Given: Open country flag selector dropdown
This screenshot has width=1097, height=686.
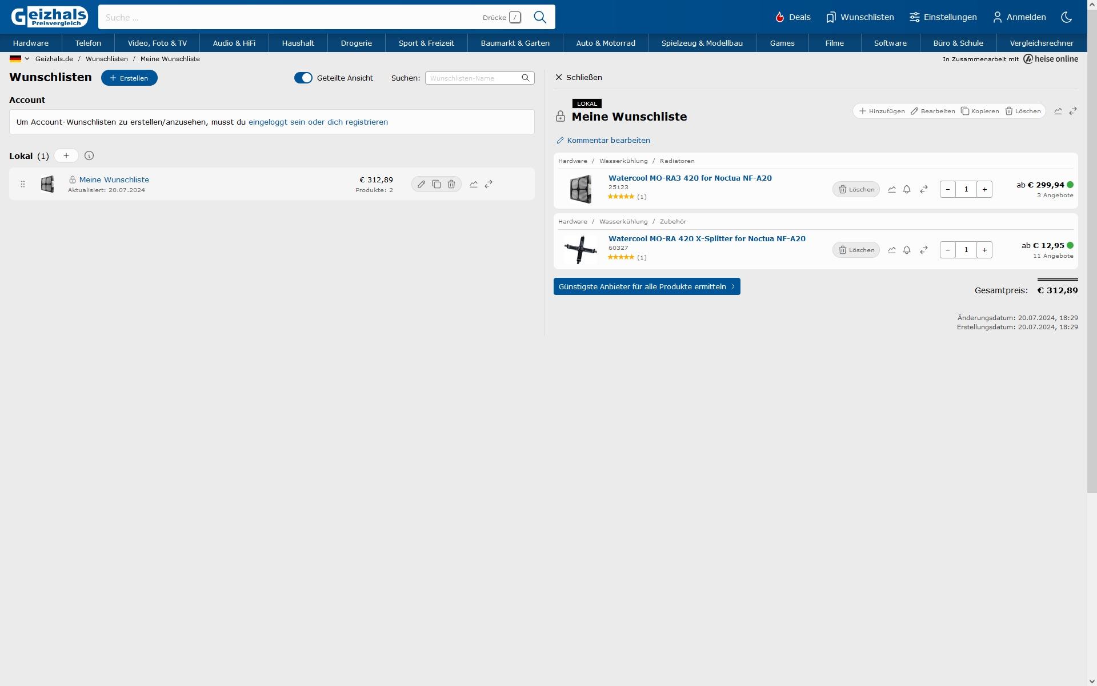Looking at the screenshot, I should [x=19, y=59].
